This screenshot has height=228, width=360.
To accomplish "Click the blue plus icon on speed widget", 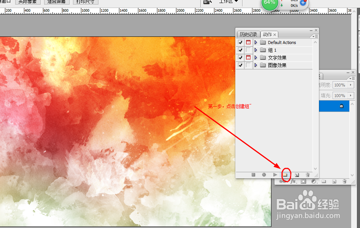I will (303, 3).
